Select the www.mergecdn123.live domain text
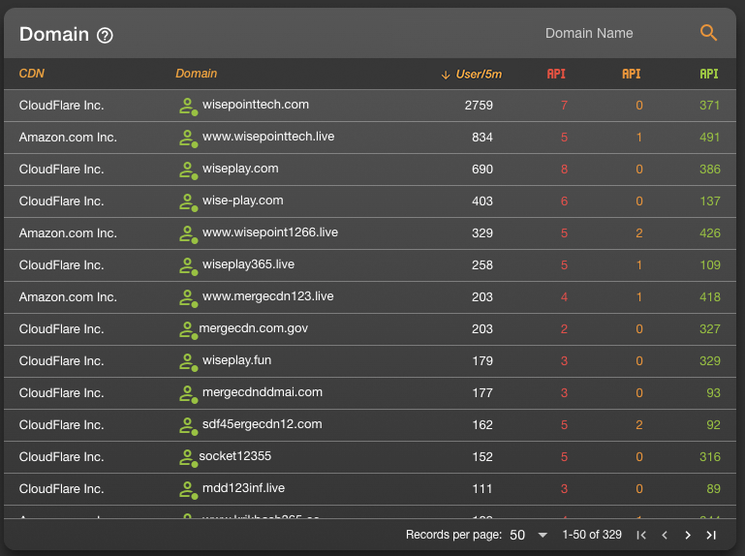The image size is (745, 556). pos(268,296)
